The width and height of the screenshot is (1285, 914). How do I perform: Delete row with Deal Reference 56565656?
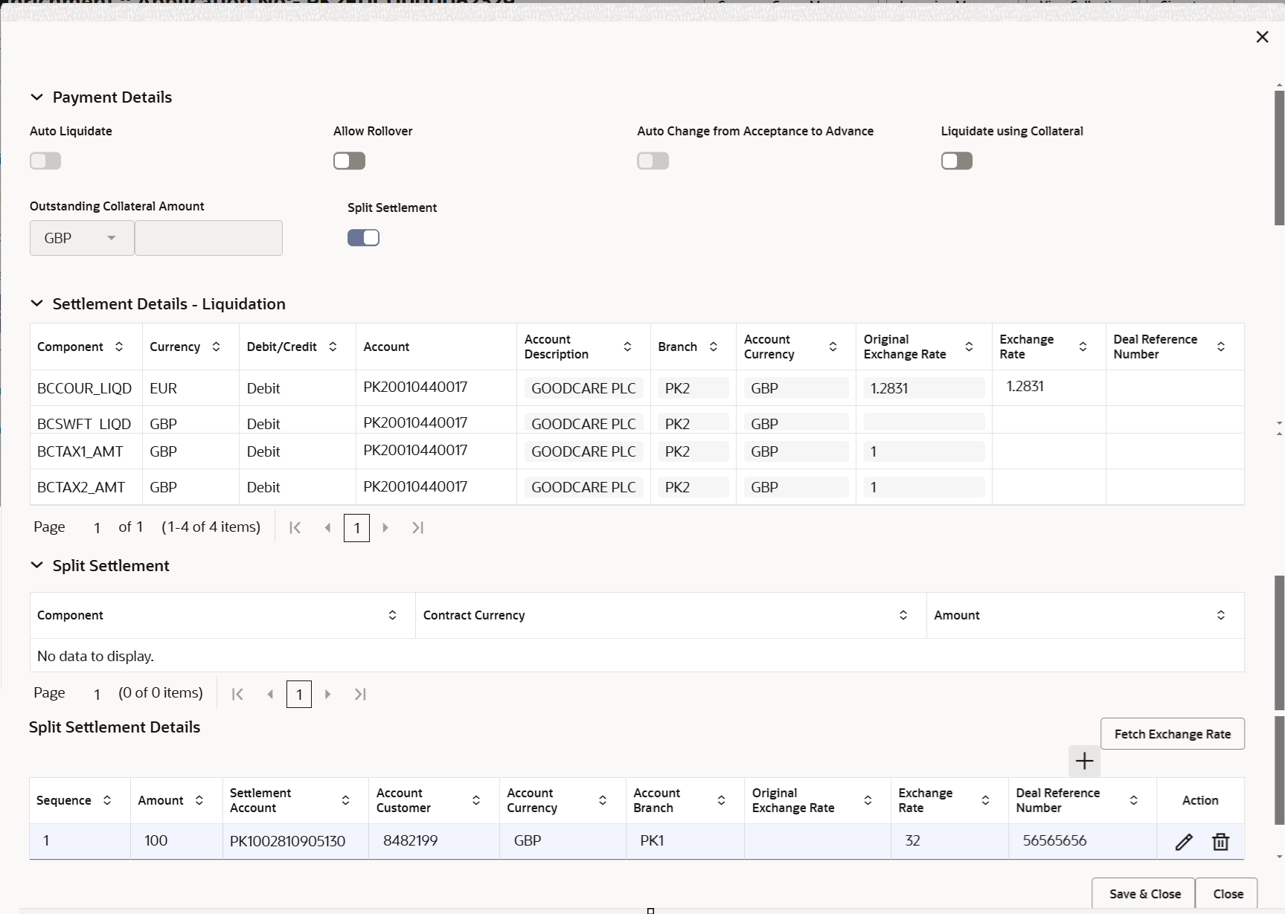pyautogui.click(x=1220, y=841)
